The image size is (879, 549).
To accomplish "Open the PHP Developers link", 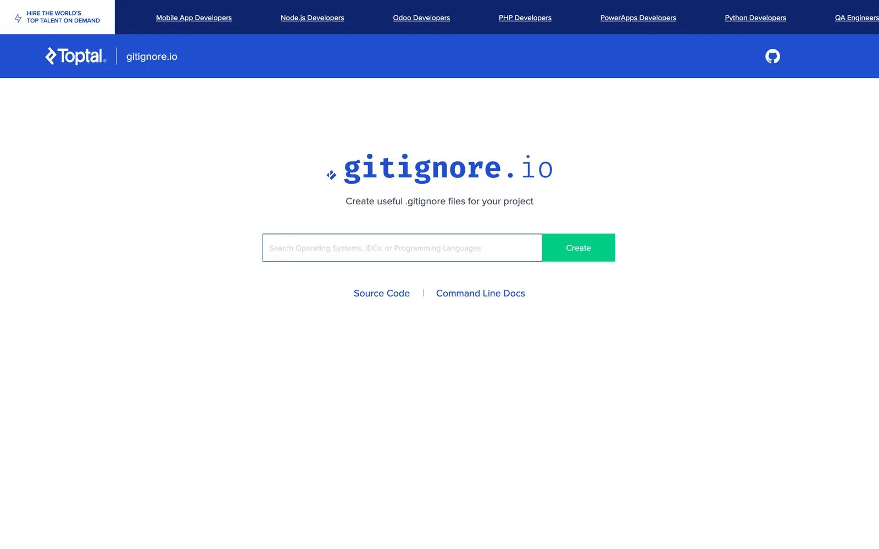I will click(525, 18).
